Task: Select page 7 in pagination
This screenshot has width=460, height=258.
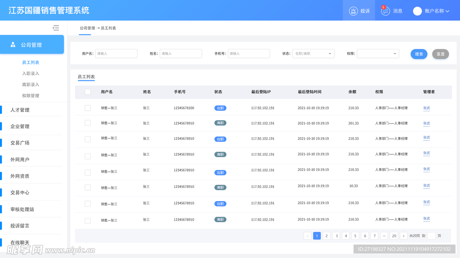Action: pos(375,236)
